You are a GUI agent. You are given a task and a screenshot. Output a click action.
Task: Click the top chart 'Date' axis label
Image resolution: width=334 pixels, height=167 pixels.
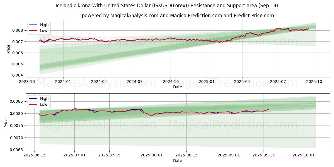[x=178, y=87]
